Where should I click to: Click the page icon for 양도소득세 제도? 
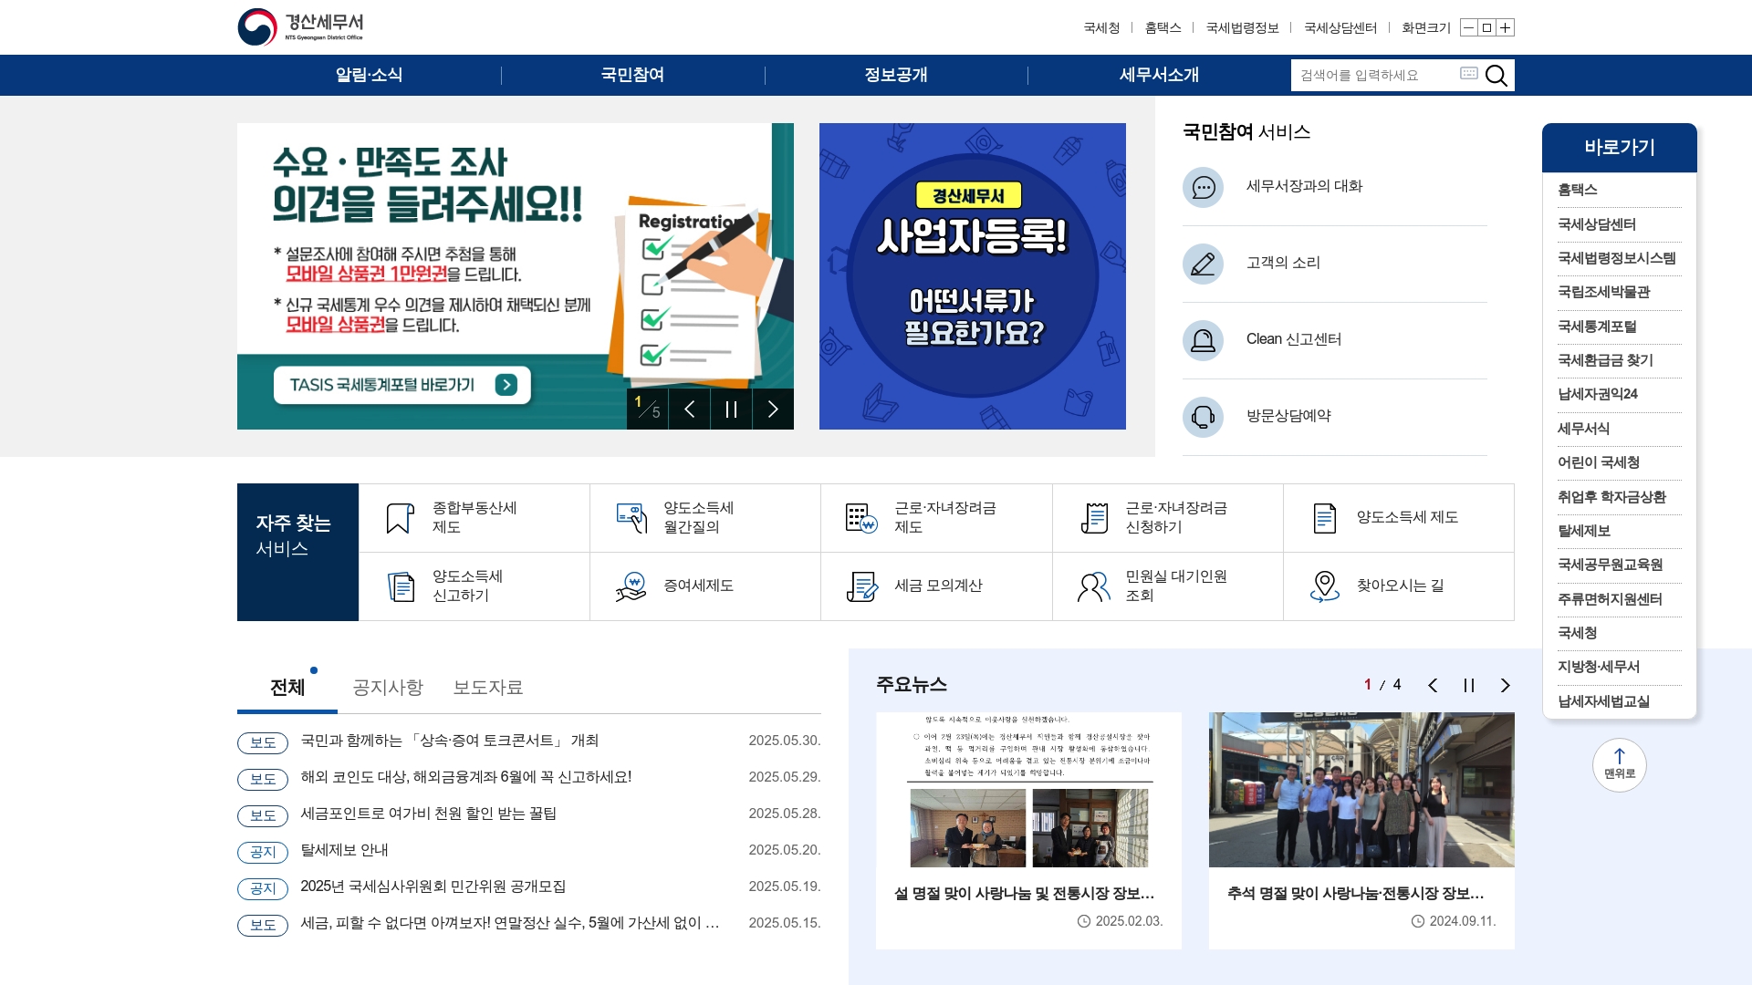pos(1324,518)
